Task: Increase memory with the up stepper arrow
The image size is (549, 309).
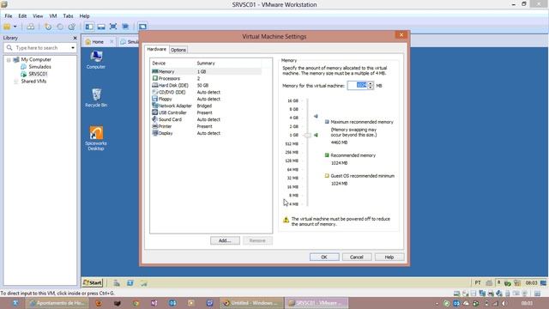Action: 371,83
